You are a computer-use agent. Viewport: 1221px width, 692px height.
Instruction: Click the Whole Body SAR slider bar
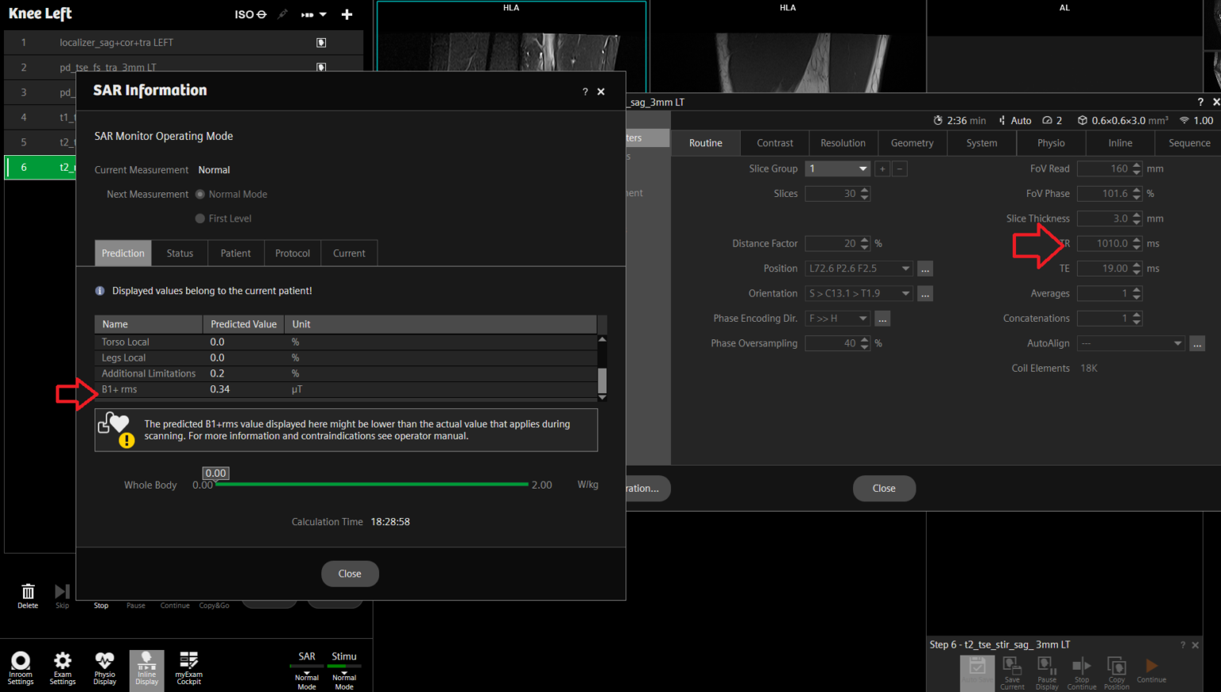pyautogui.click(x=372, y=484)
